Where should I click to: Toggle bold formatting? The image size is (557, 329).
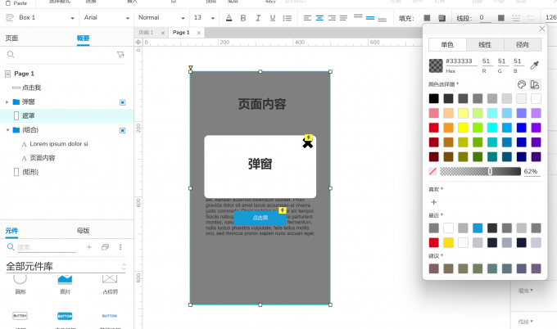pyautogui.click(x=243, y=18)
